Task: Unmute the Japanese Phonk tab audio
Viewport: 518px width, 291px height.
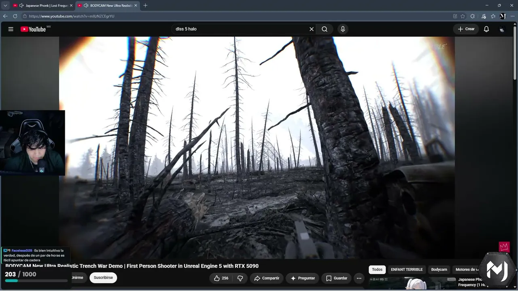Action: (x=21, y=6)
